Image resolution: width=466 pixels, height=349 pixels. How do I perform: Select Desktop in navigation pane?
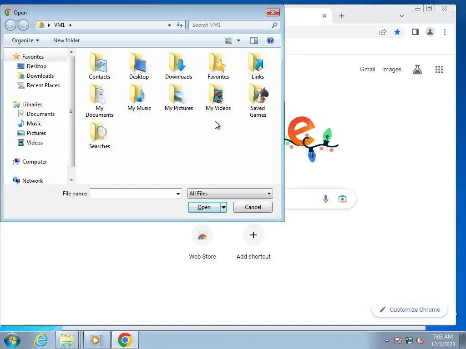coord(36,66)
